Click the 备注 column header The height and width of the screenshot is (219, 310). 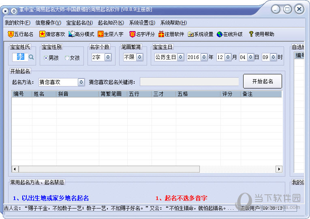(x=261, y=94)
